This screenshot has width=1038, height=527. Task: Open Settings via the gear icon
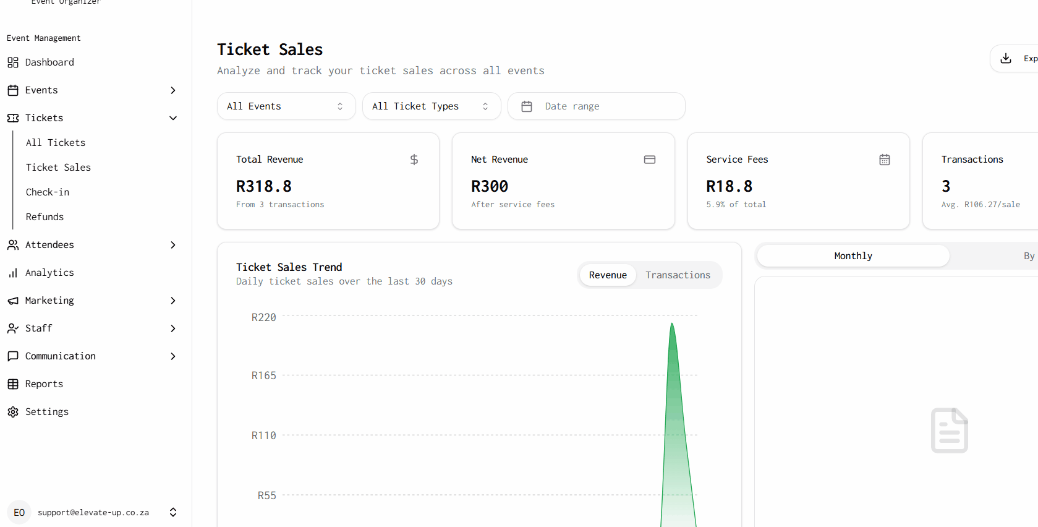click(x=12, y=412)
